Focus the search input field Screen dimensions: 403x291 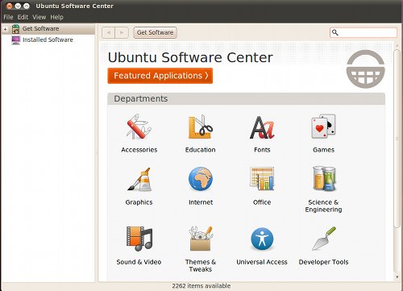pyautogui.click(x=364, y=32)
